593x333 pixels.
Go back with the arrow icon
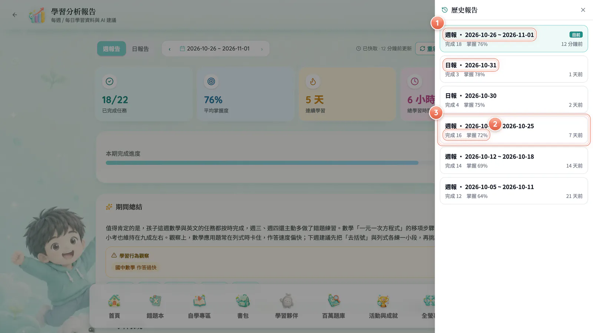tap(15, 15)
